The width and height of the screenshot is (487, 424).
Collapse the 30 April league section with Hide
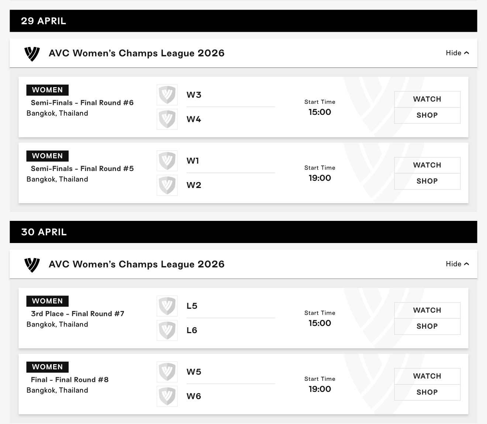pyautogui.click(x=457, y=264)
